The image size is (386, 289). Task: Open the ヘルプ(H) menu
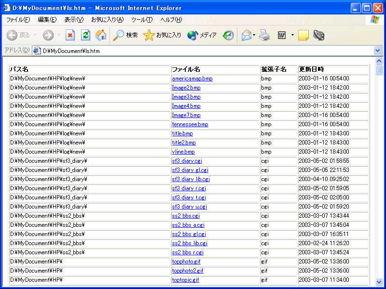coord(171,20)
